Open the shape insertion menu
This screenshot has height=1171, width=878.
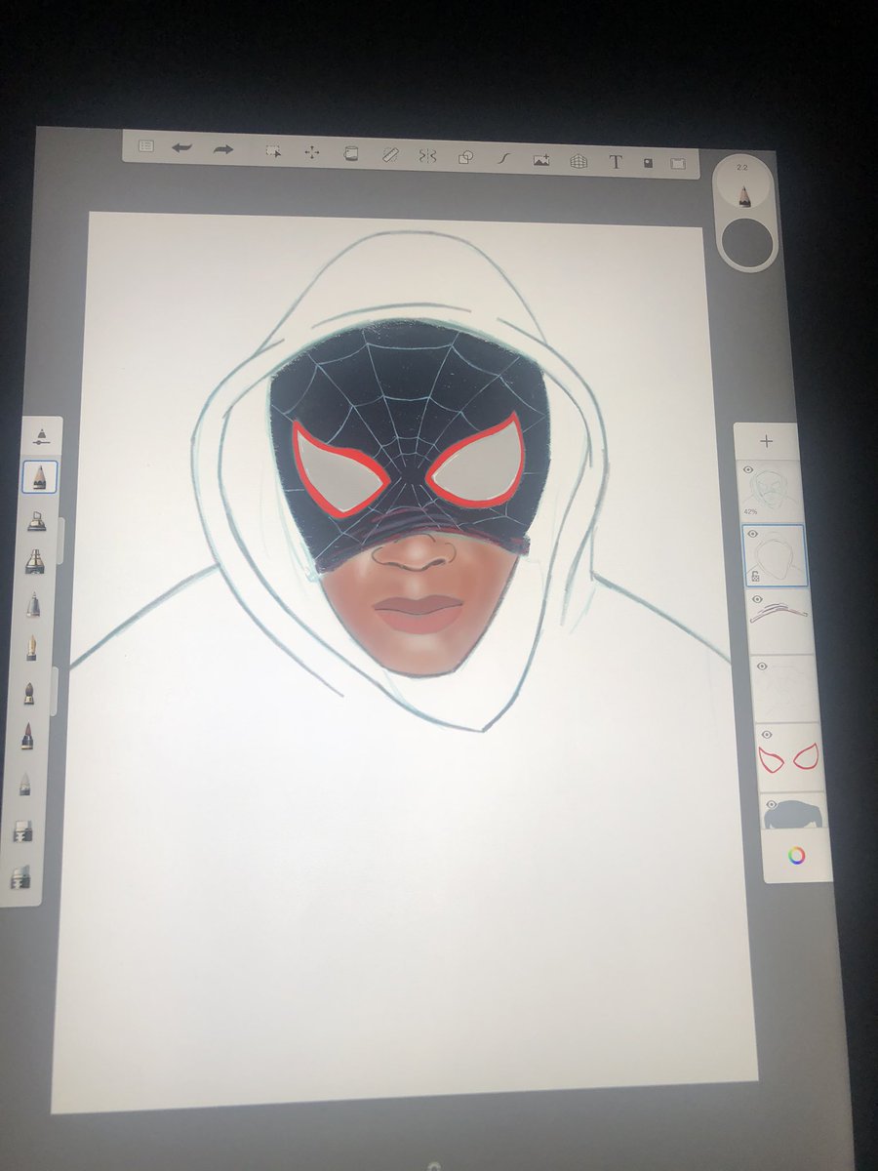(x=467, y=154)
